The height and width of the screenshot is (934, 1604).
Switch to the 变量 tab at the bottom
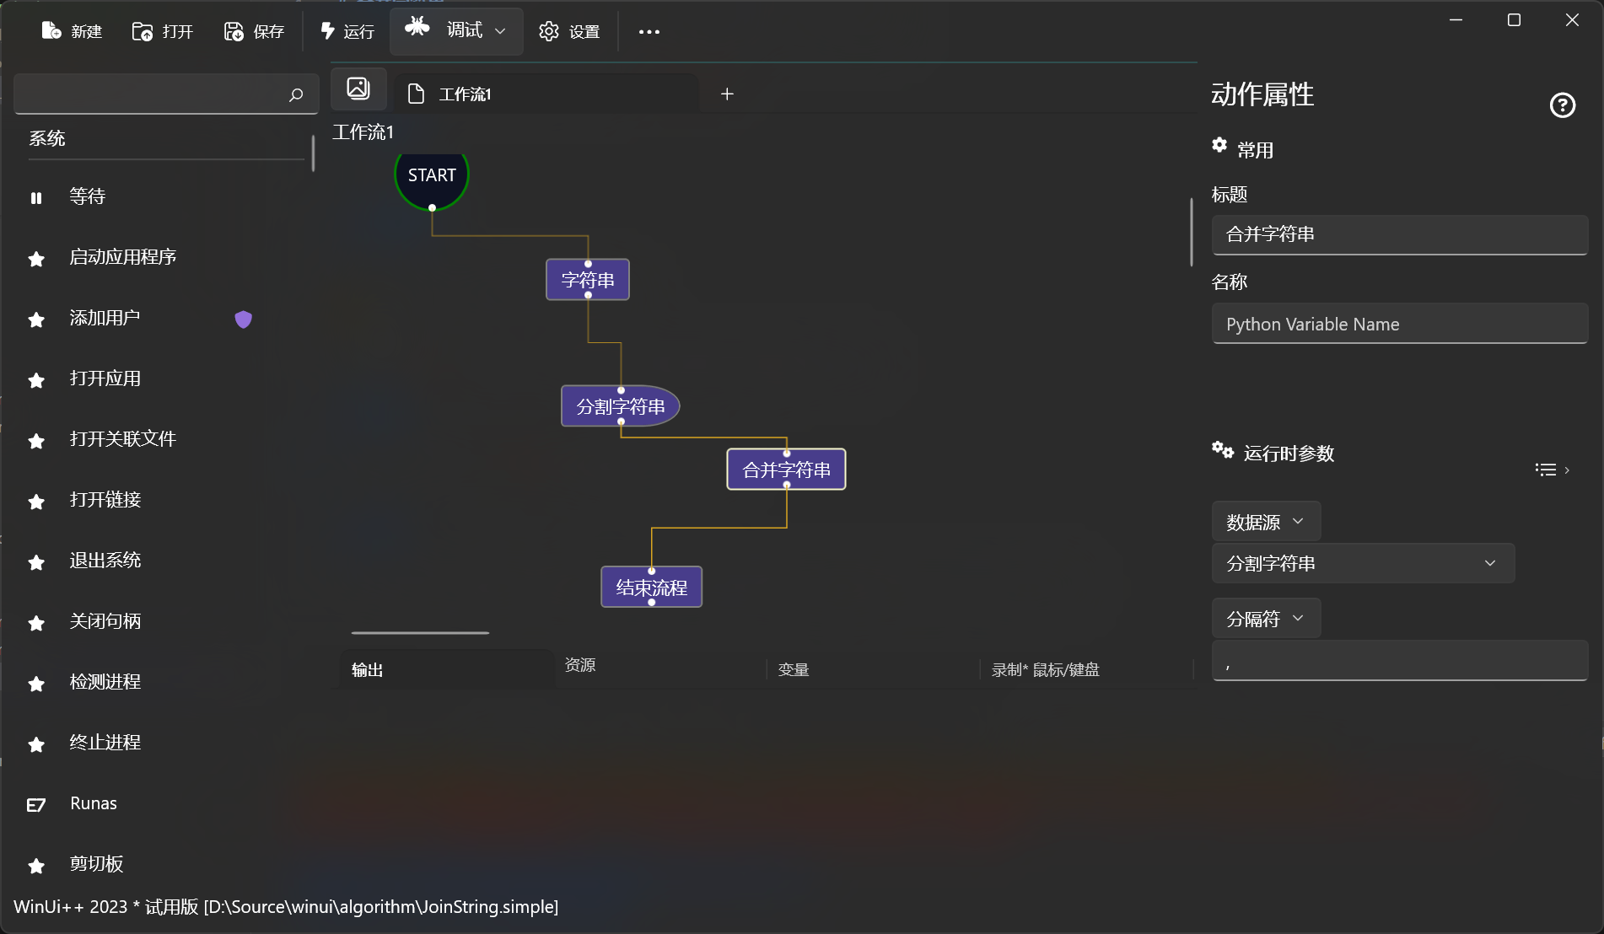pyautogui.click(x=792, y=669)
